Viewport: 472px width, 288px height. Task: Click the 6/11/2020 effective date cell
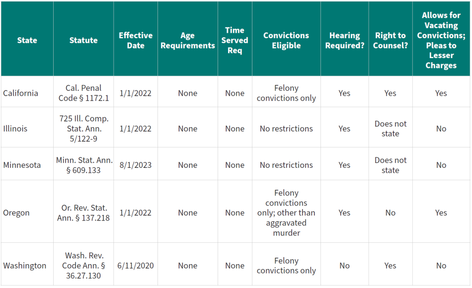[x=136, y=266]
